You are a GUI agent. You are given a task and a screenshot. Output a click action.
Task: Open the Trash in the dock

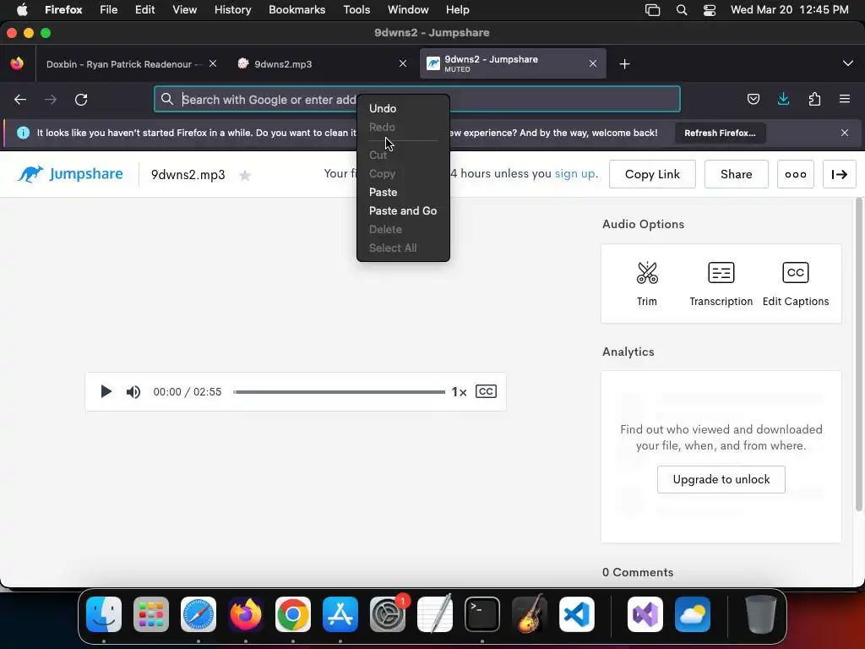761,614
